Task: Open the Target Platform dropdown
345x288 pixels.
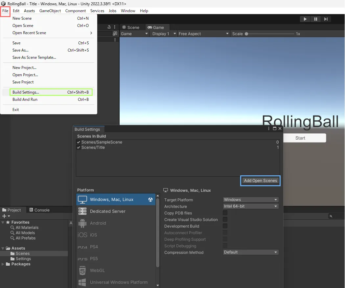Action: (x=250, y=199)
